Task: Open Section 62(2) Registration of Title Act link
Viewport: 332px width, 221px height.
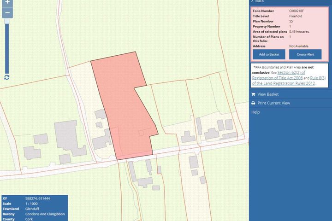Action: click(279, 75)
